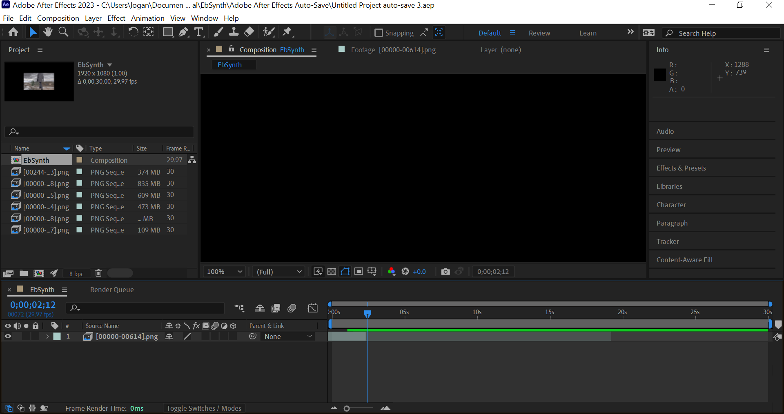Open Composition viewer panel menu
This screenshot has height=414, width=784.
[314, 50]
